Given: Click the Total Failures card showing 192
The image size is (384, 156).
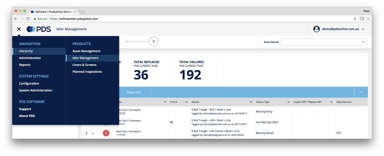Looking at the screenshot, I should (196, 70).
